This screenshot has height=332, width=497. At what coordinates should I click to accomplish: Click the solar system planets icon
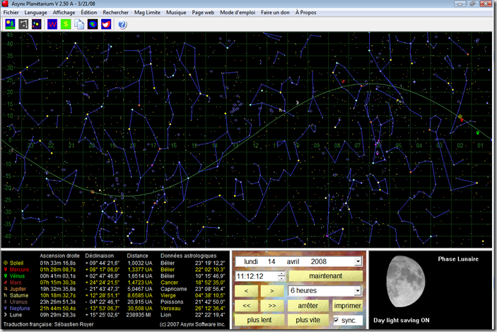(x=37, y=25)
